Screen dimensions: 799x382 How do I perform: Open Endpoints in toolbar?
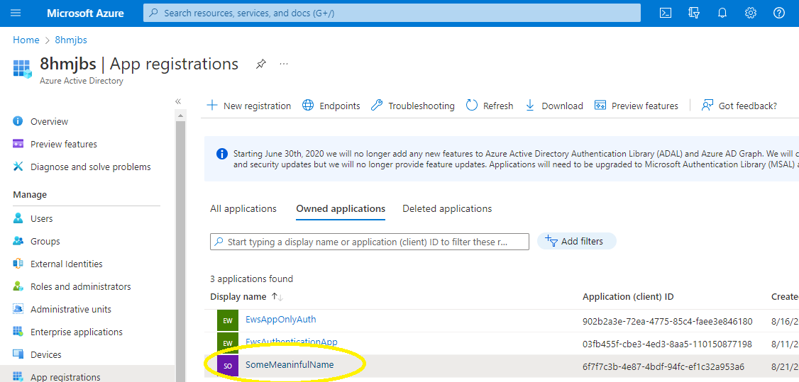click(331, 106)
